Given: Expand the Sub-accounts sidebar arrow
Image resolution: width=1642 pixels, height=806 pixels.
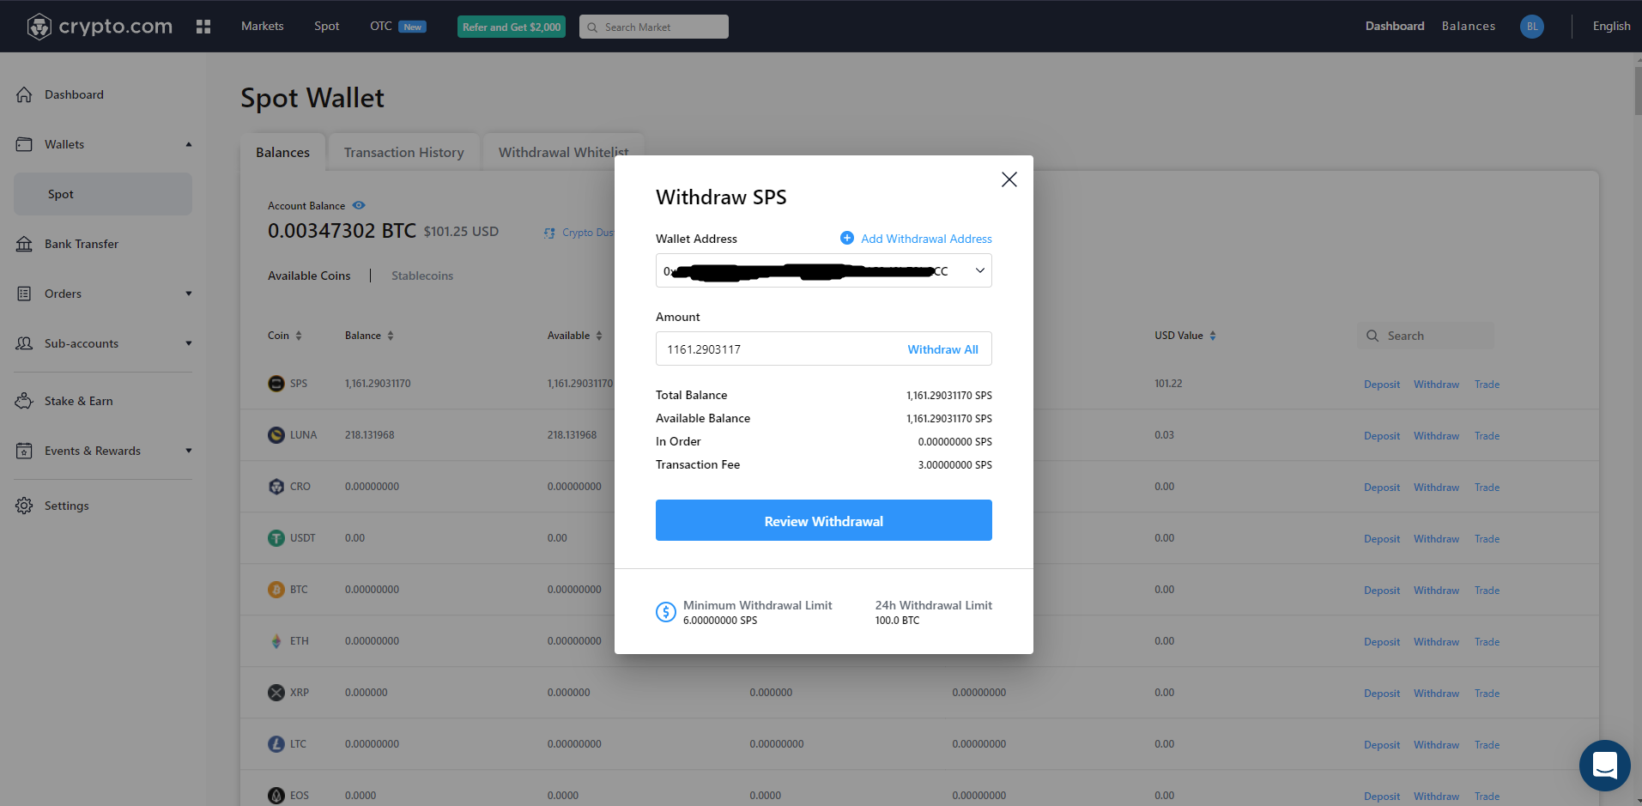Looking at the screenshot, I should [189, 343].
